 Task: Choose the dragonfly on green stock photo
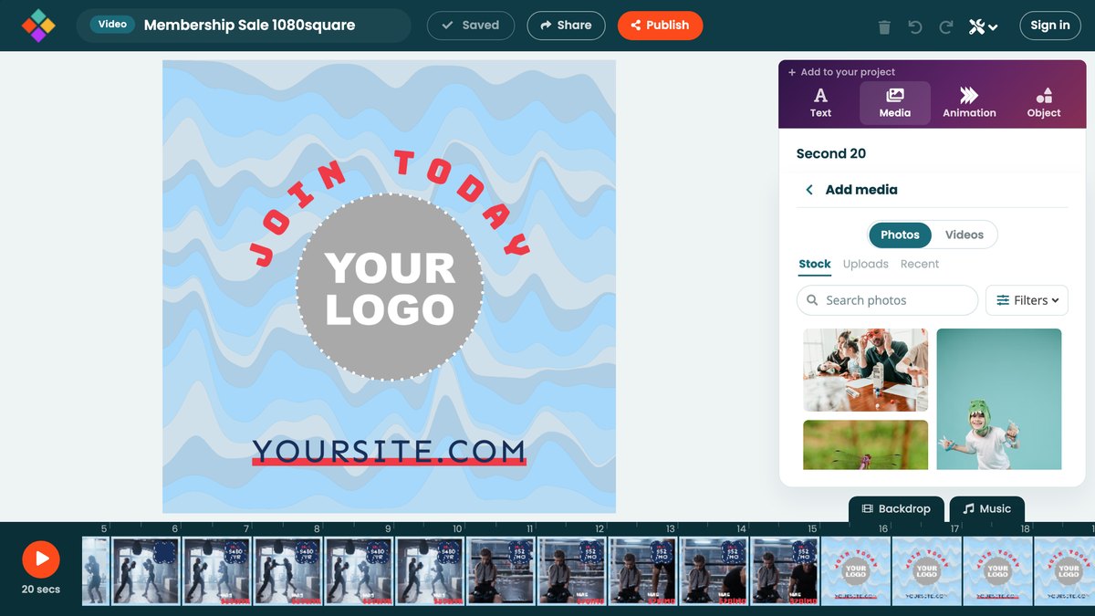point(865,444)
